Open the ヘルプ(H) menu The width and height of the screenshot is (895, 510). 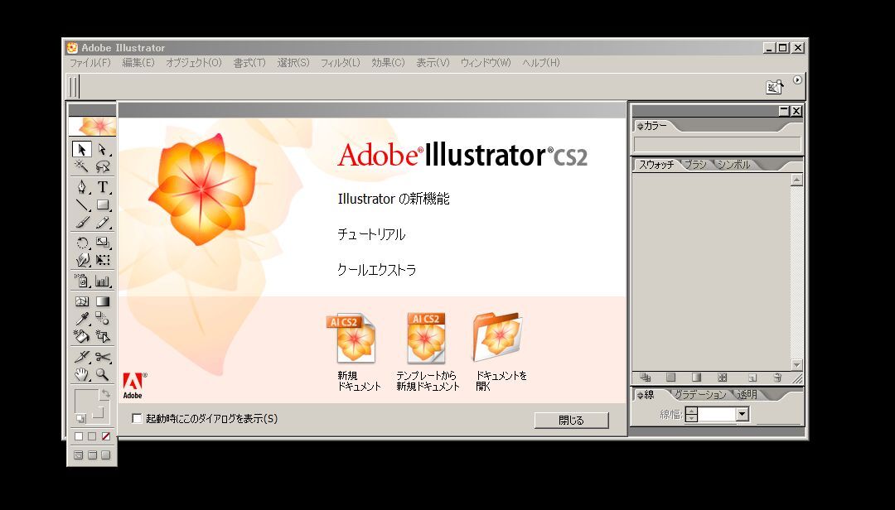541,63
